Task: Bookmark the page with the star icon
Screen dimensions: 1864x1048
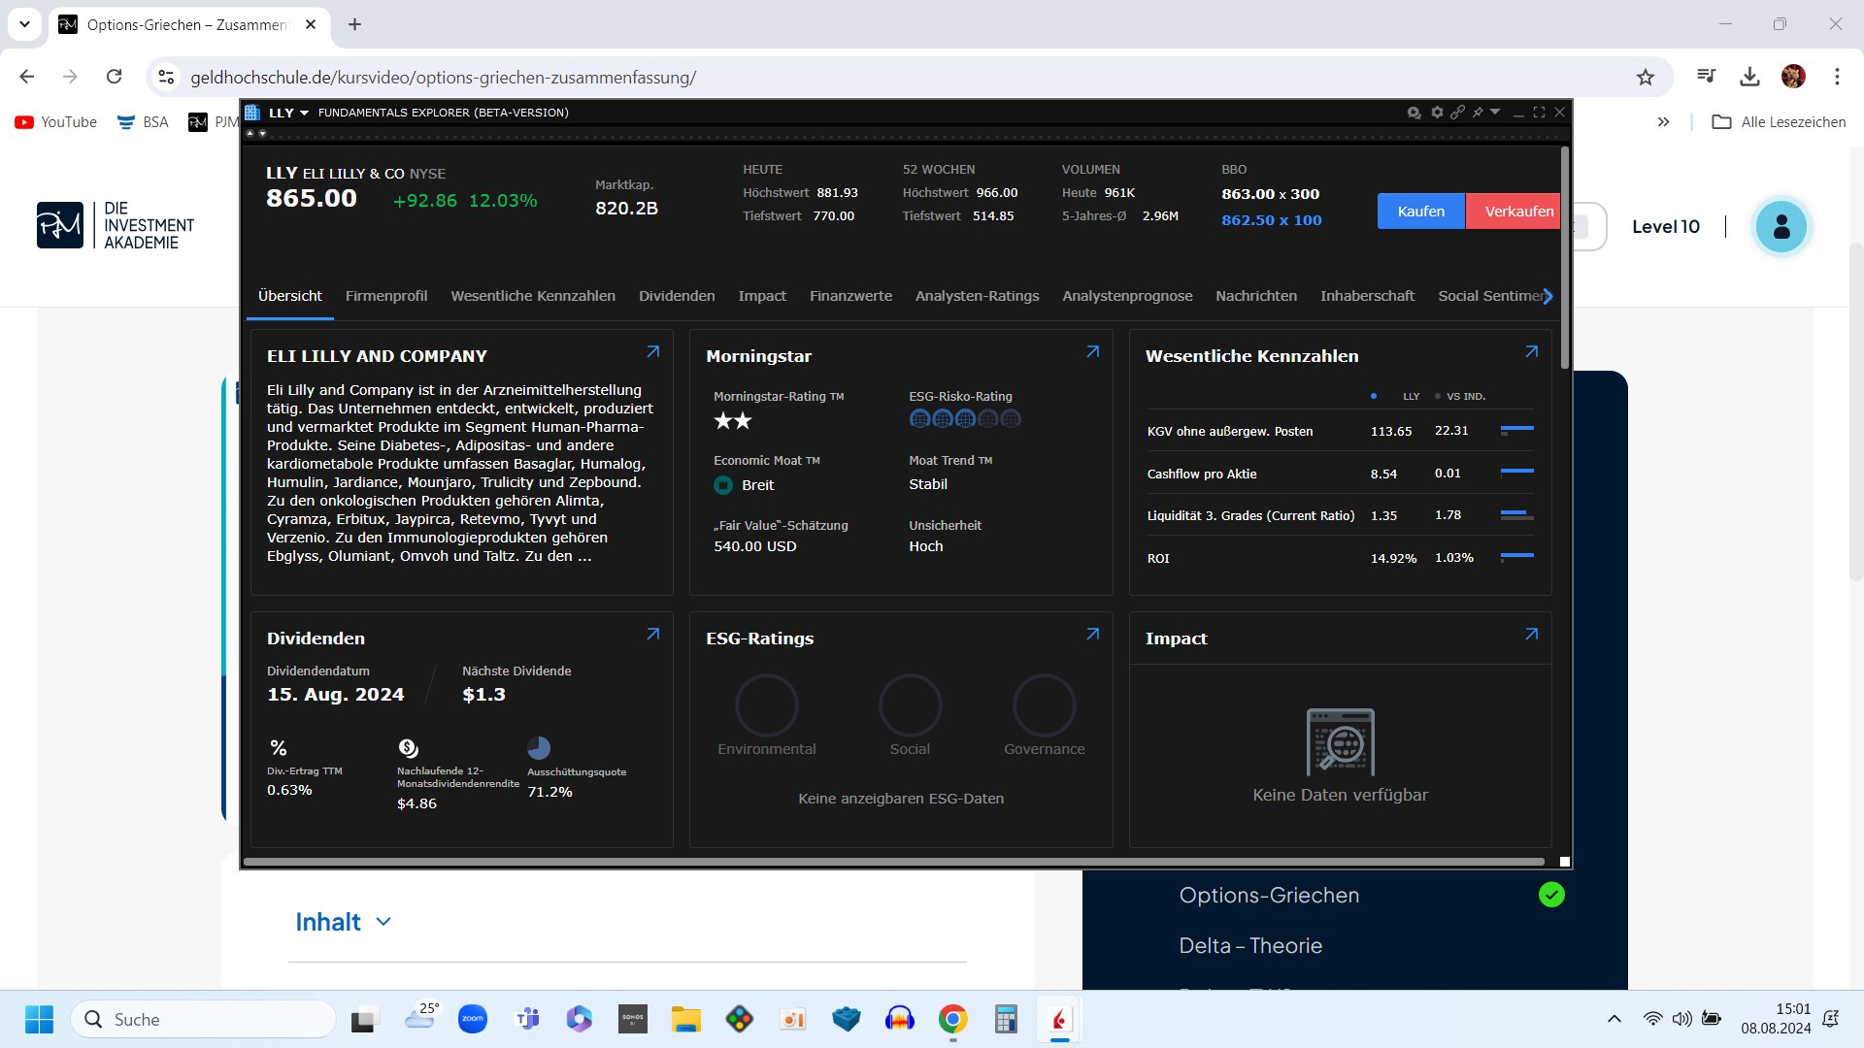Action: 1645,78
